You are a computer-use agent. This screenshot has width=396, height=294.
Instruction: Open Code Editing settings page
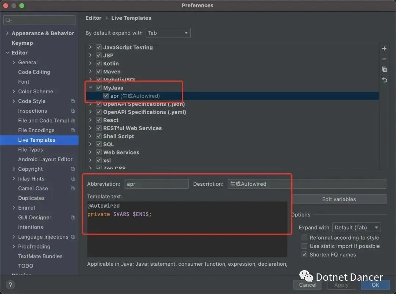(34, 72)
